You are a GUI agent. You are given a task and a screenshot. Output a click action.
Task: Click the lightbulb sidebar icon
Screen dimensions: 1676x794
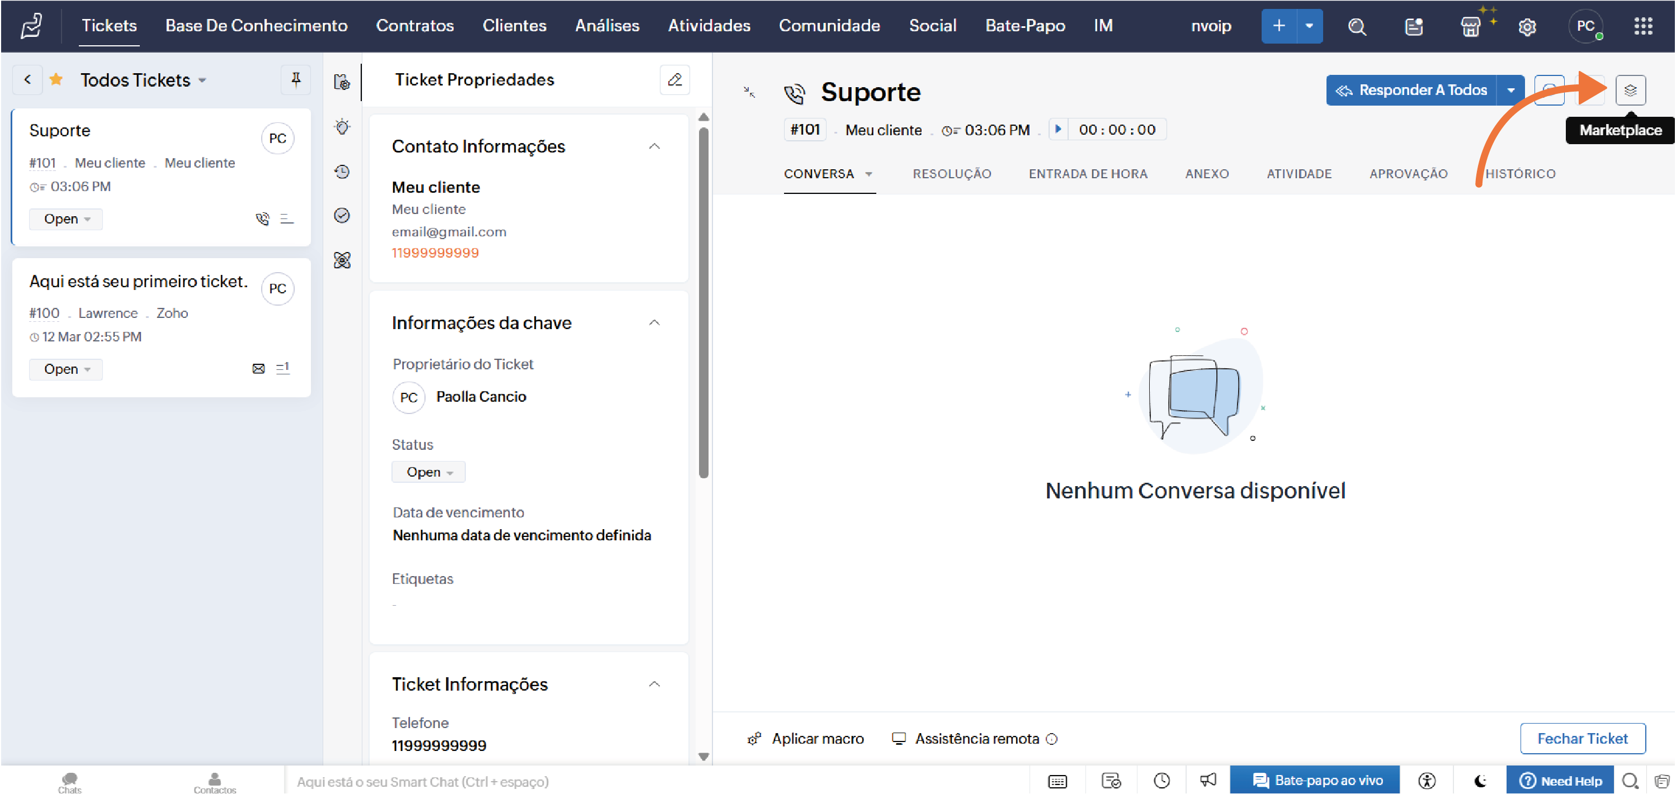(342, 127)
